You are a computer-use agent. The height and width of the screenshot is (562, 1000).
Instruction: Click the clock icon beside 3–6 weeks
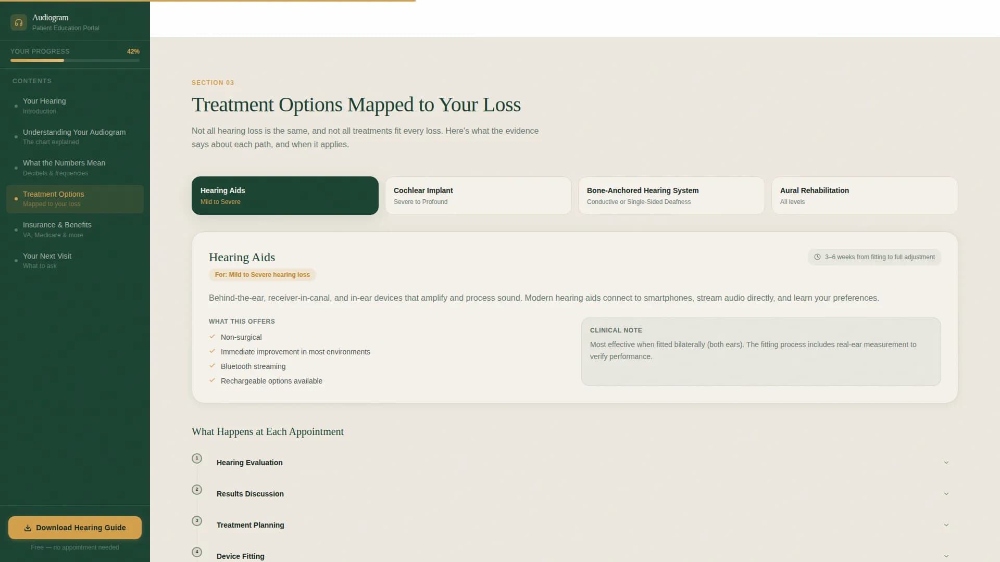pyautogui.click(x=817, y=257)
